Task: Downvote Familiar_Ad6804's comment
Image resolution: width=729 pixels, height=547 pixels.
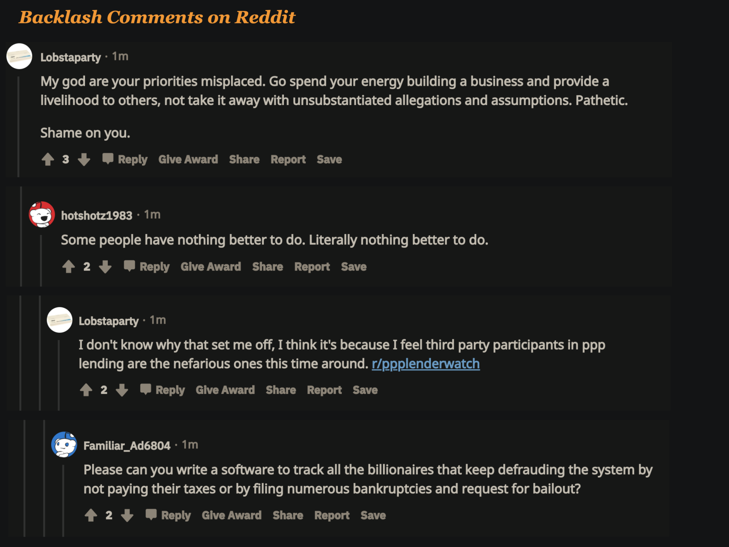Action: tap(127, 515)
